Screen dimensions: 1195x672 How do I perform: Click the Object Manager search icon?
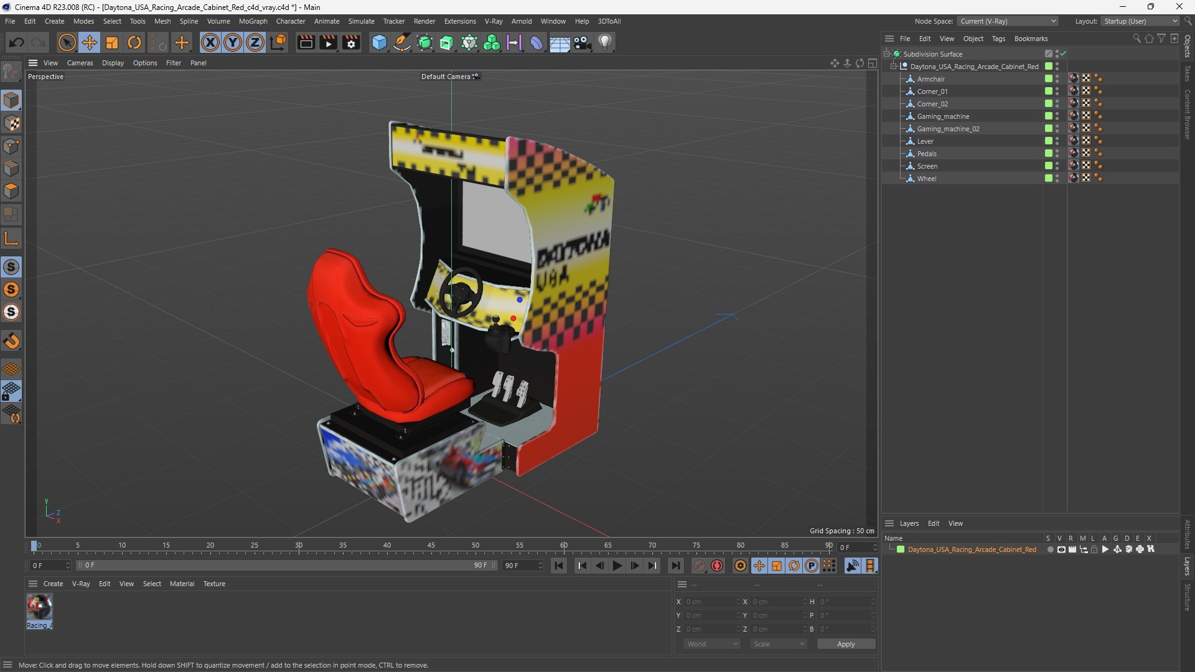click(x=1136, y=39)
